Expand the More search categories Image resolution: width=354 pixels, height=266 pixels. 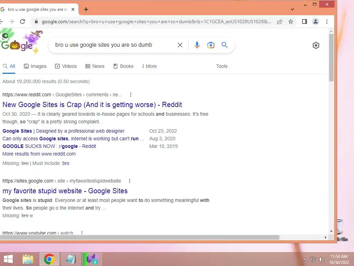pos(149,66)
